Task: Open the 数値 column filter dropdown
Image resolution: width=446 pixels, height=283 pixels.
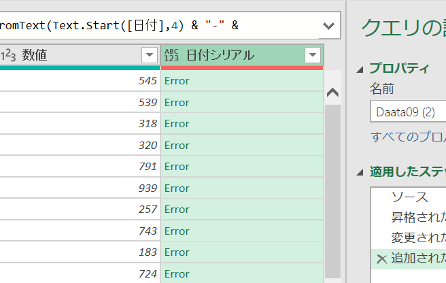Action: [x=149, y=56]
